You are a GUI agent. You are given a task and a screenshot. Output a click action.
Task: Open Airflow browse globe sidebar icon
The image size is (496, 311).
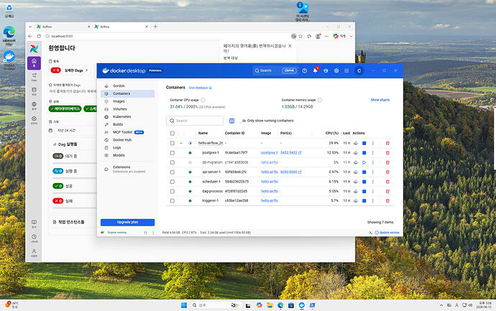point(34,106)
